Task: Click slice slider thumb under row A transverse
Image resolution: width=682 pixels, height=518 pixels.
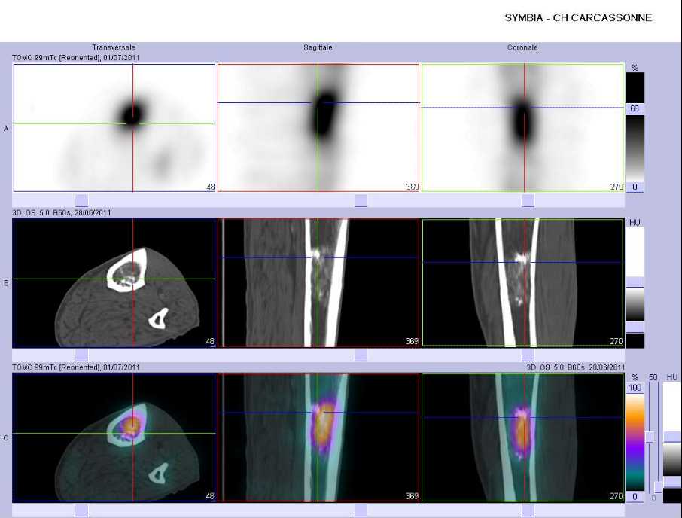Action: point(81,200)
